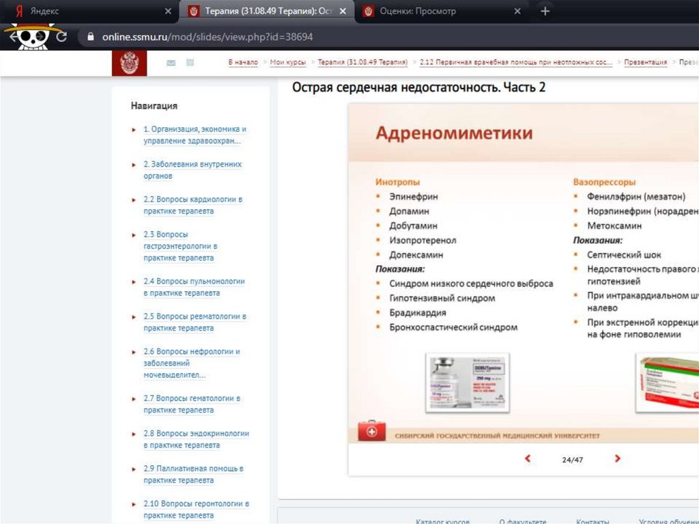
Task: Open 2.5 Вопросы ревматологии section
Action: tap(195, 322)
